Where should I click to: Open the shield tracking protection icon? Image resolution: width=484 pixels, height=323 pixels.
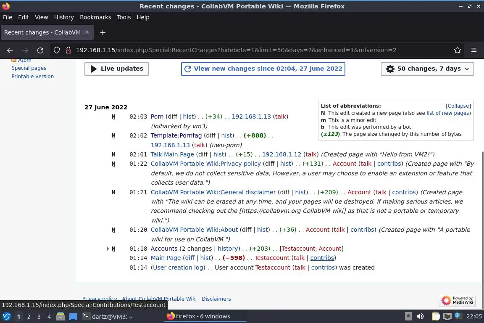tap(56, 50)
